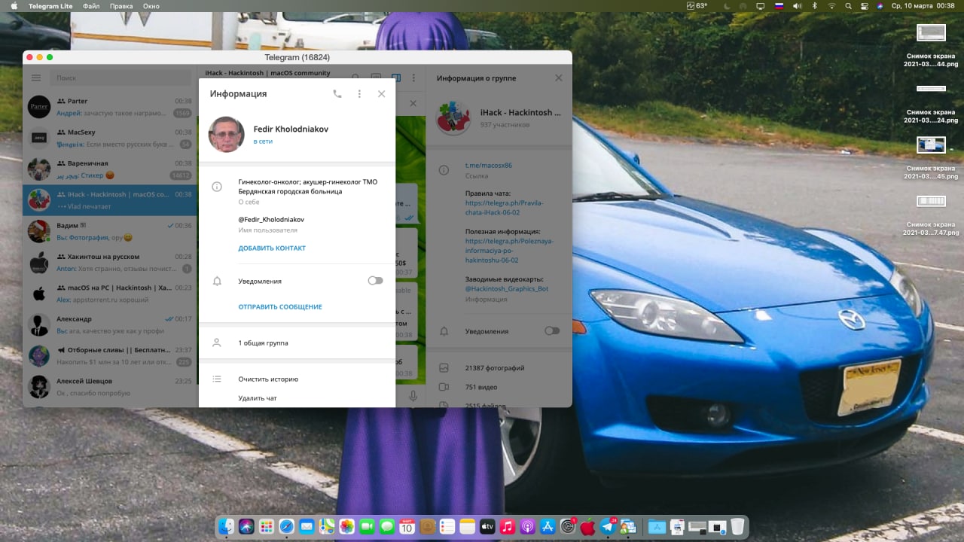The height and width of the screenshot is (542, 964).
Task: Open Fedir Kholodniakov's profile photo
Action: tap(226, 134)
